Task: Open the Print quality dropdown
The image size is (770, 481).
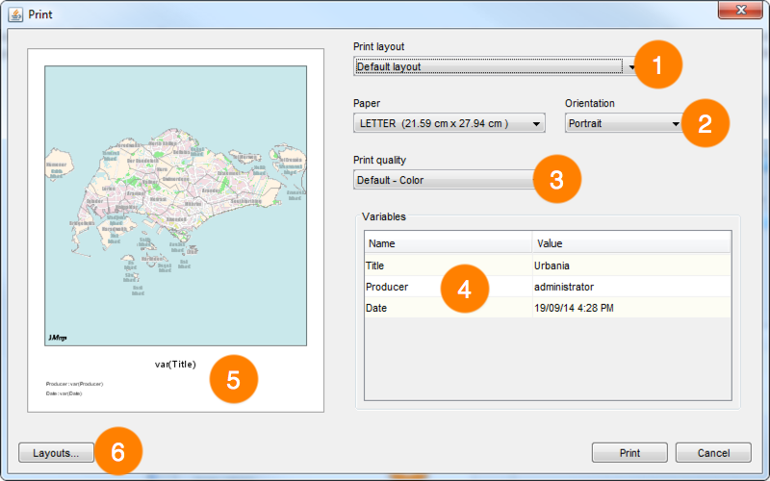Action: pos(445,180)
